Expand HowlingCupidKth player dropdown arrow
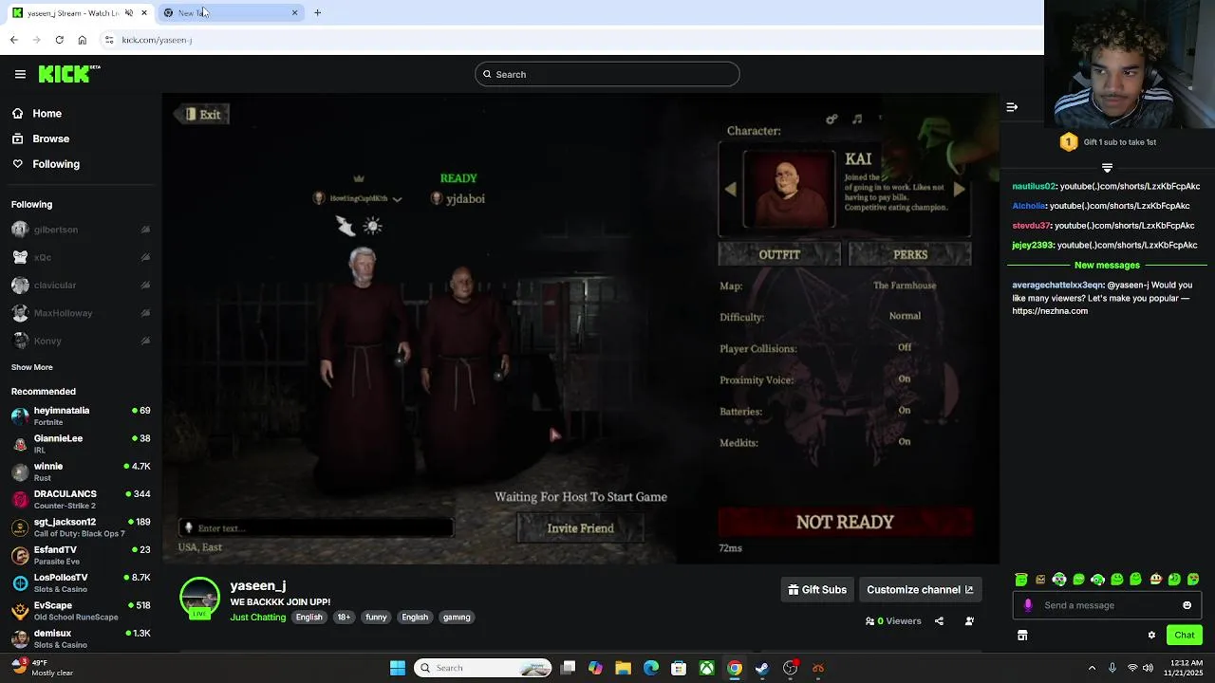Screen dimensions: 1215x683 click(397, 199)
